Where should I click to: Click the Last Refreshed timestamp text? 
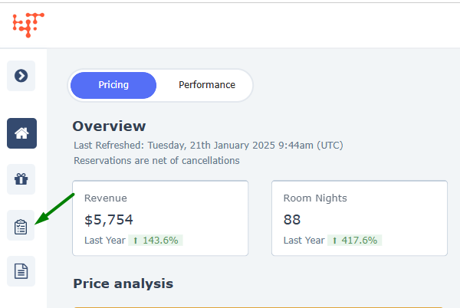point(208,145)
